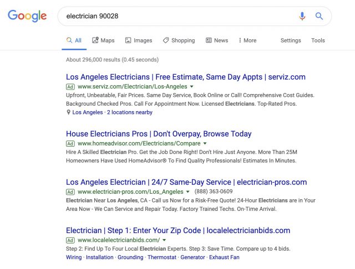The image size is (355, 269).
Task: Switch to the News tab
Action: click(x=217, y=40)
